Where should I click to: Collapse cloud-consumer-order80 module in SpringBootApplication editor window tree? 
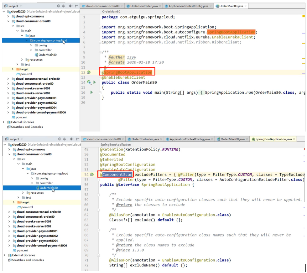point(9,154)
